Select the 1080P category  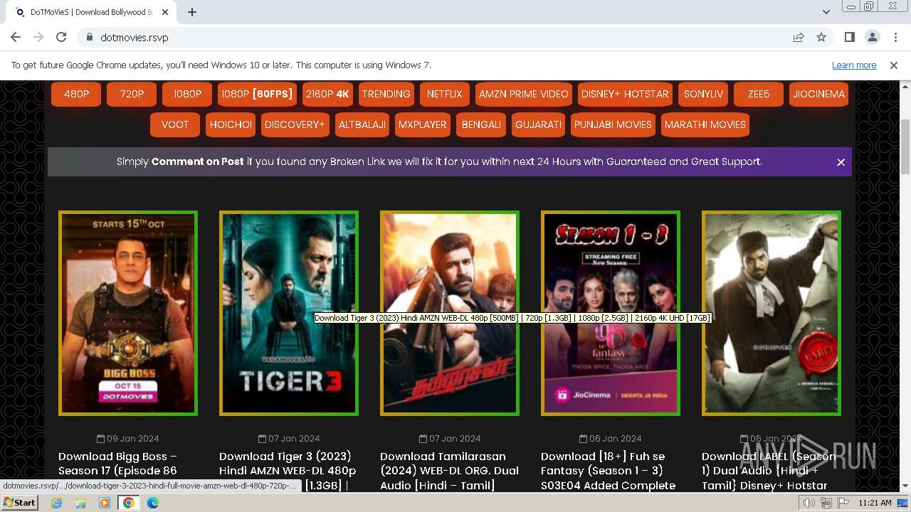click(187, 94)
